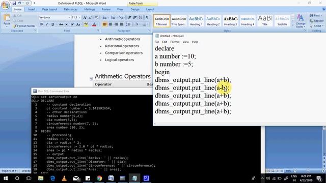The width and height of the screenshot is (326, 183).
Task: Open Notepad Format menu
Action: tap(175, 42)
